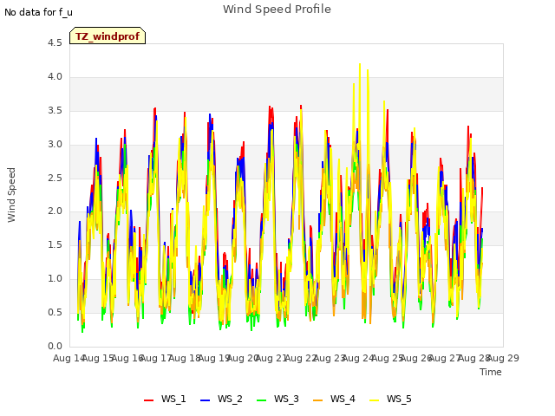Click the Aug 29 x-axis tick label
555x416 pixels.
[x=503, y=358]
